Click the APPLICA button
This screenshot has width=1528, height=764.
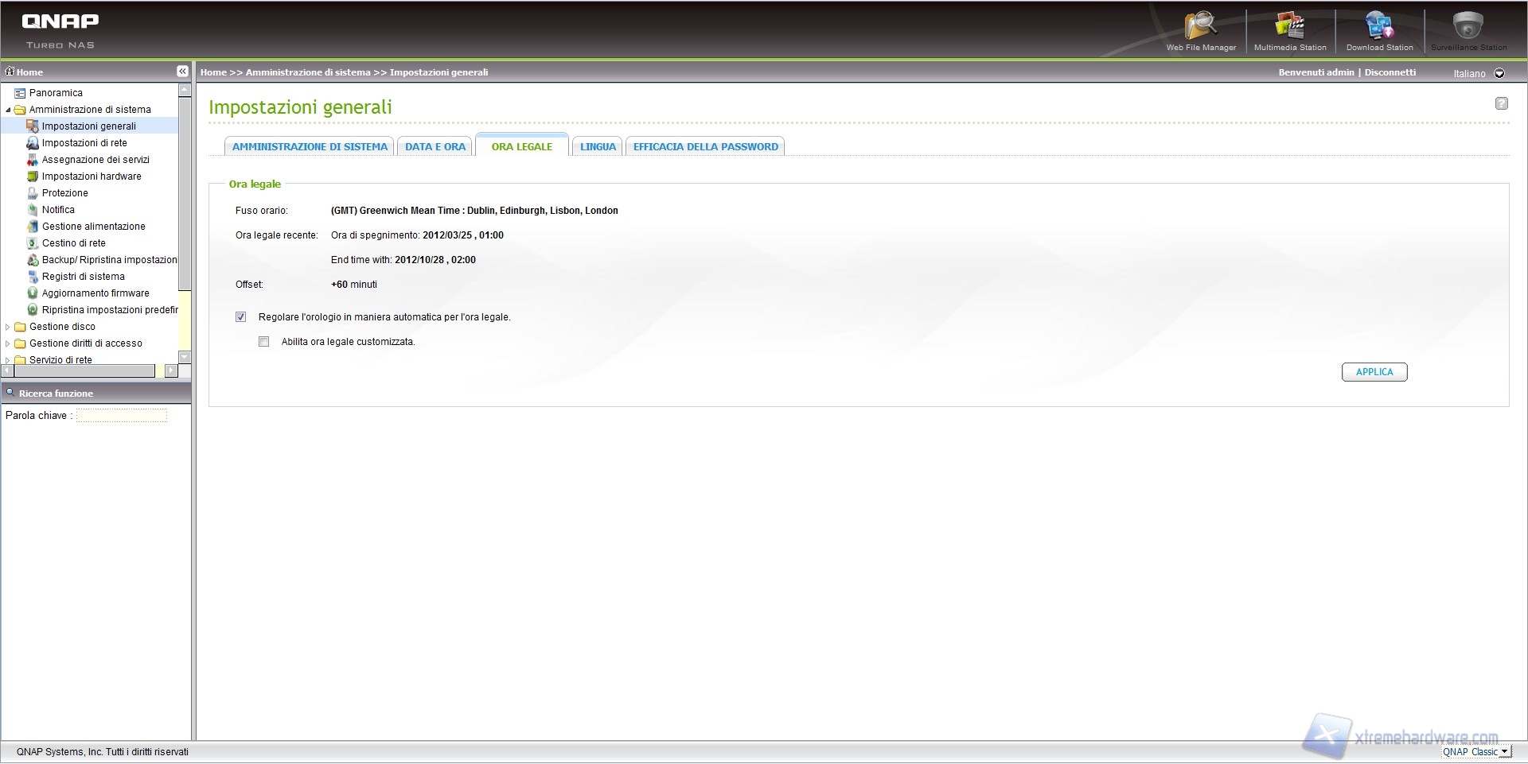tap(1374, 372)
